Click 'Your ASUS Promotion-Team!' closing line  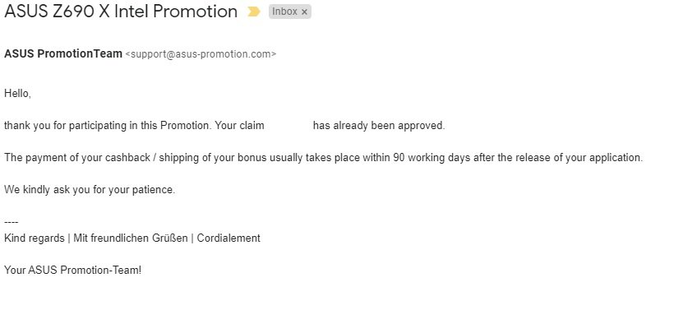(x=72, y=270)
